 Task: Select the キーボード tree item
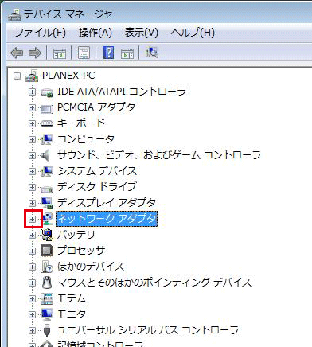pyautogui.click(x=81, y=123)
